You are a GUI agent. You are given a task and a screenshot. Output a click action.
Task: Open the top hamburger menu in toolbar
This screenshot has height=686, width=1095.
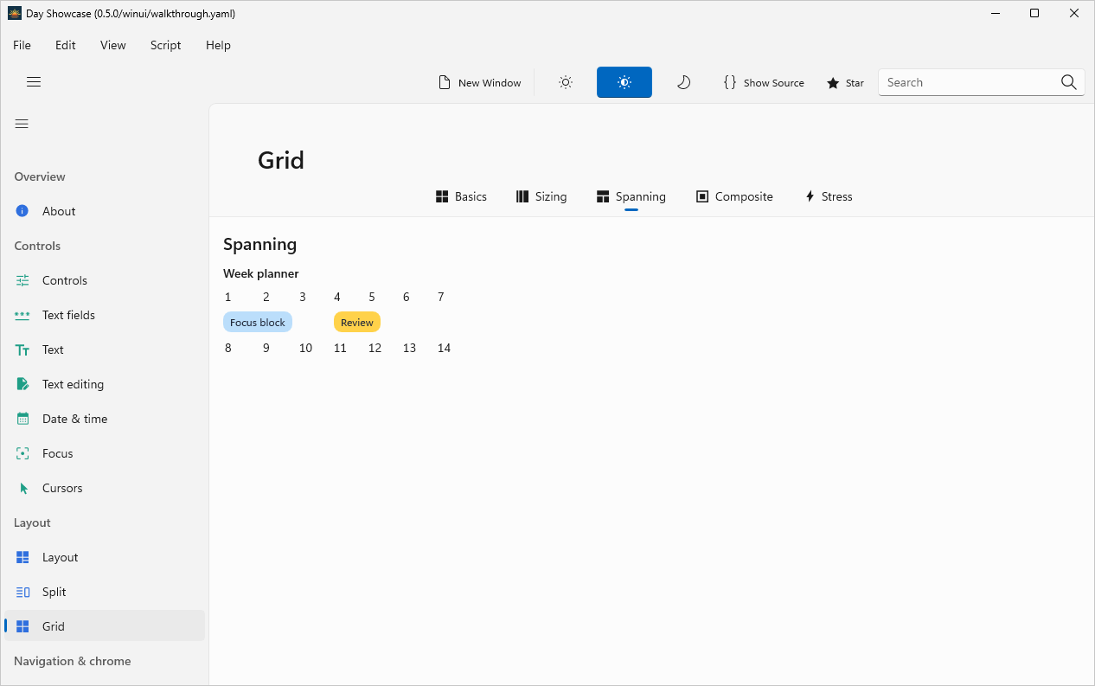[34, 82]
